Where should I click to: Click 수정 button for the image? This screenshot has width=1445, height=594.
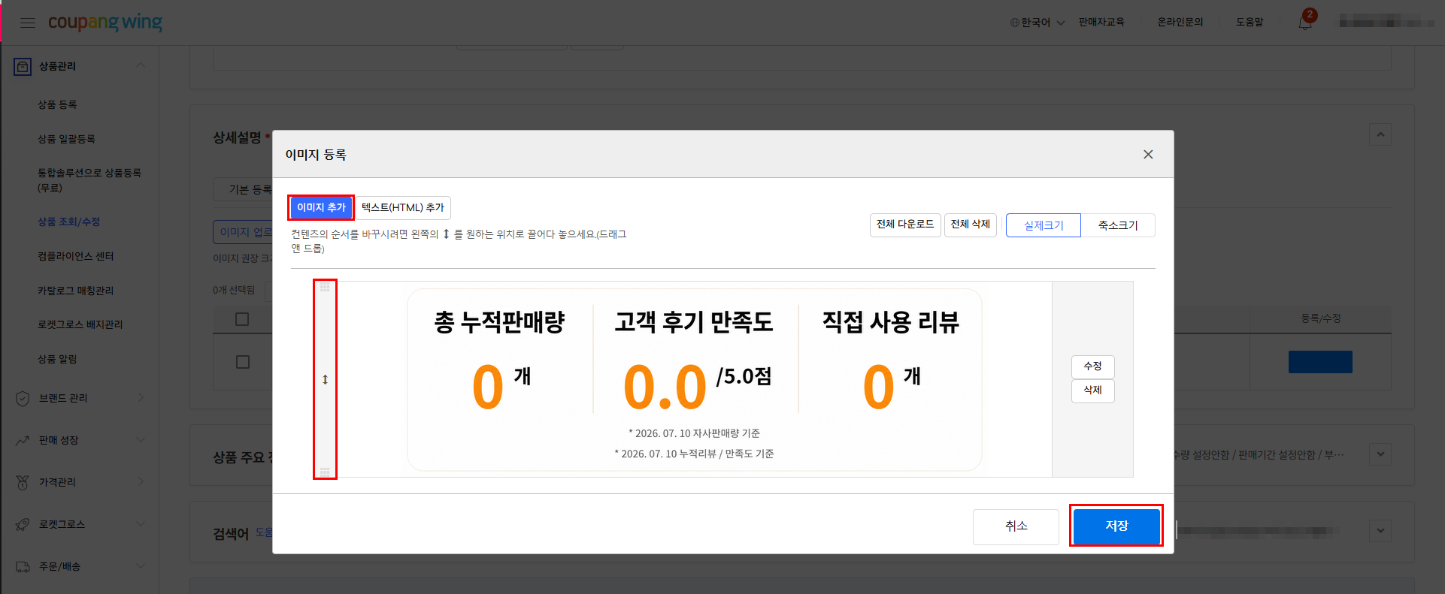(x=1093, y=366)
